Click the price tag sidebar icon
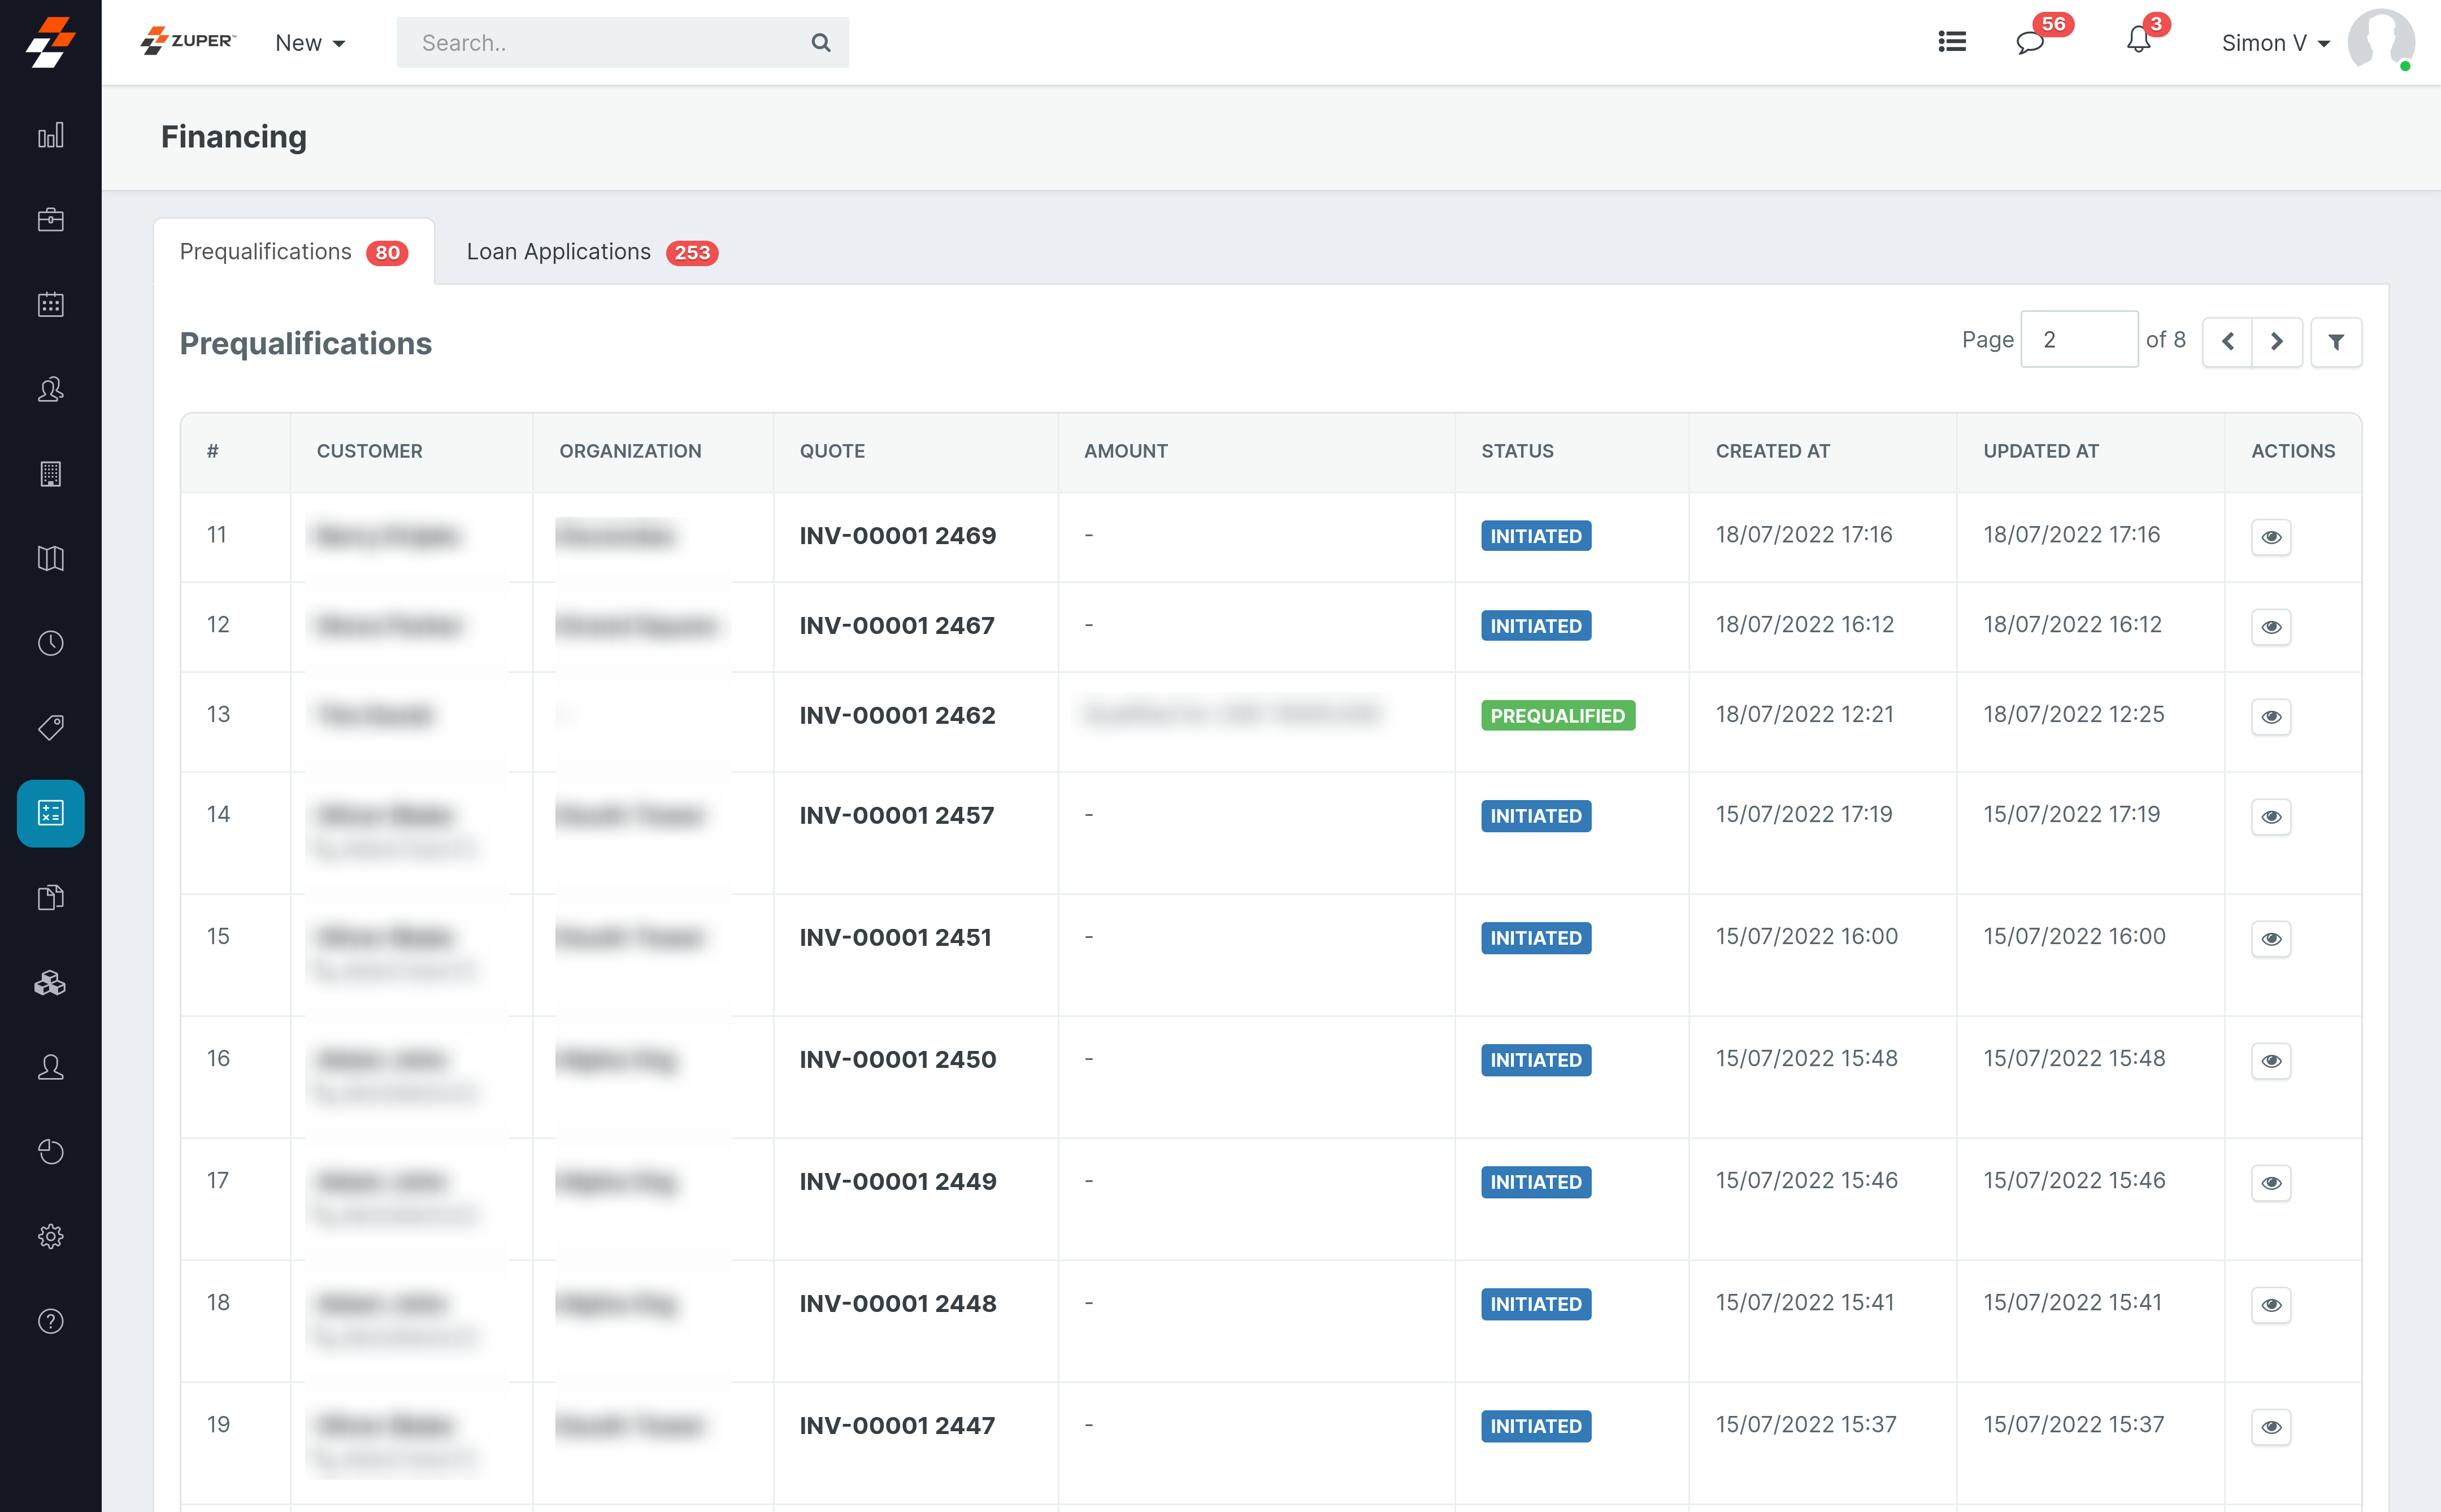The width and height of the screenshot is (2441, 1512). click(50, 727)
